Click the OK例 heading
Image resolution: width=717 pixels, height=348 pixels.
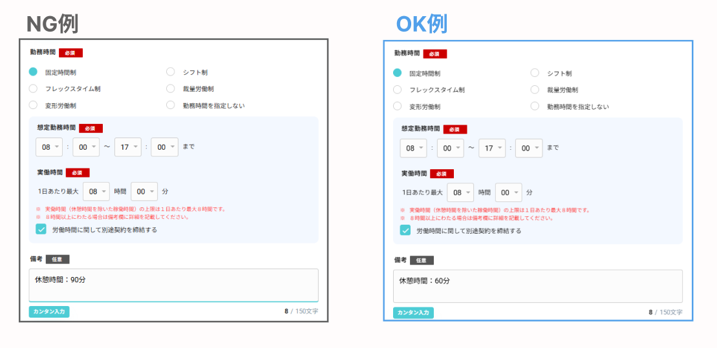coord(421,24)
